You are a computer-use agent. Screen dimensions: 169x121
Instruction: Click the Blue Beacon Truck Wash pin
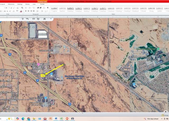(62, 77)
